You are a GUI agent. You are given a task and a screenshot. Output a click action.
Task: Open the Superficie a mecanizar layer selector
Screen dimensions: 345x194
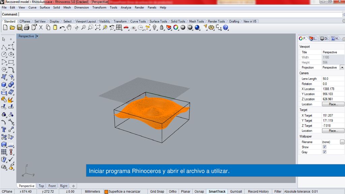click(x=123, y=192)
